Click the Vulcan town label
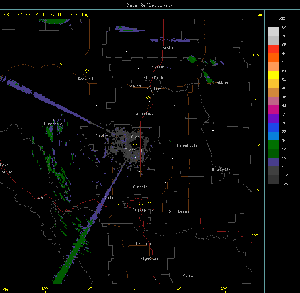300x293 pixels. coord(189,276)
